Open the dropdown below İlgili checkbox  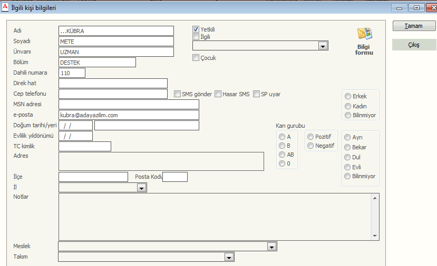point(323,46)
